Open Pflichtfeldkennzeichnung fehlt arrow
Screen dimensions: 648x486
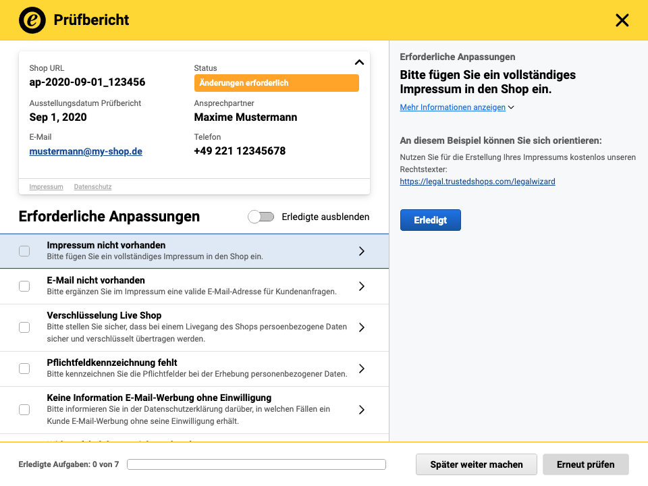(x=362, y=369)
